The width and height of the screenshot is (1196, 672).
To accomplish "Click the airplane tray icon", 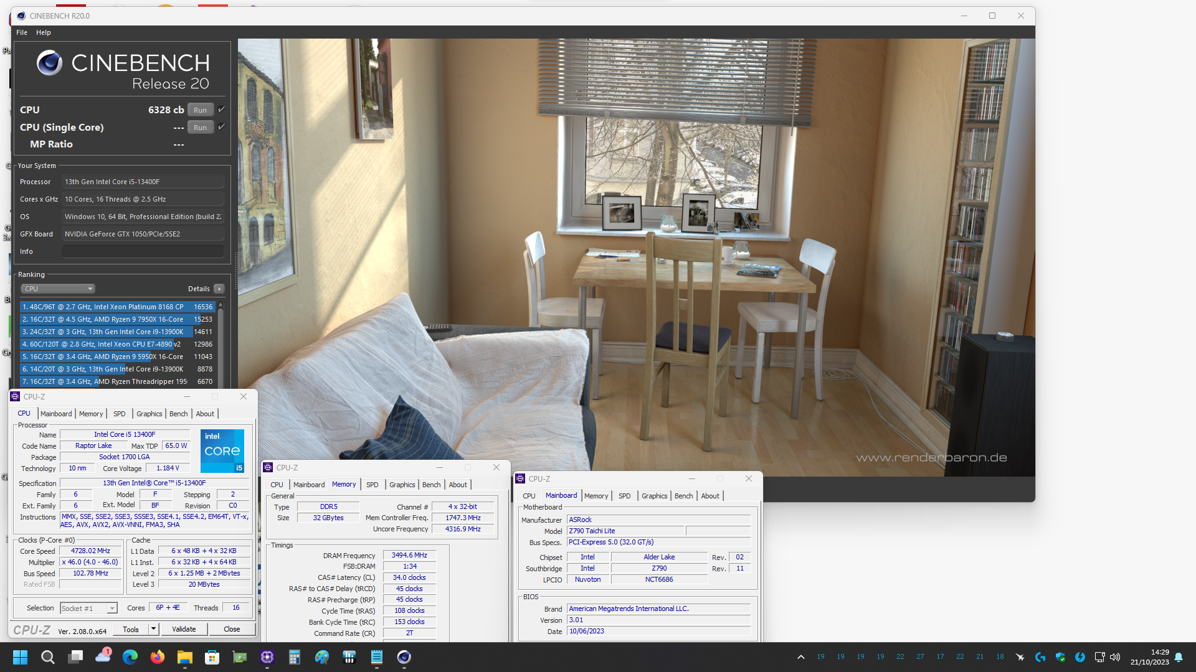I will [x=1020, y=657].
